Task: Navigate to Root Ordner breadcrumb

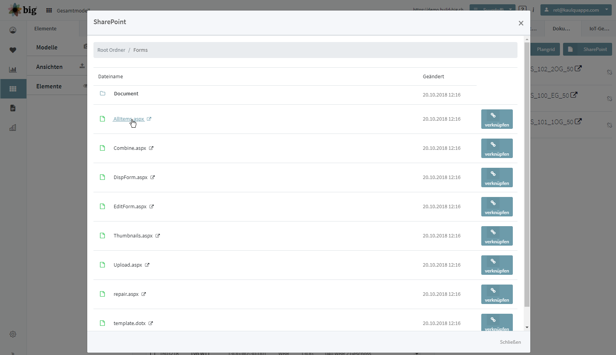Action: 111,50
